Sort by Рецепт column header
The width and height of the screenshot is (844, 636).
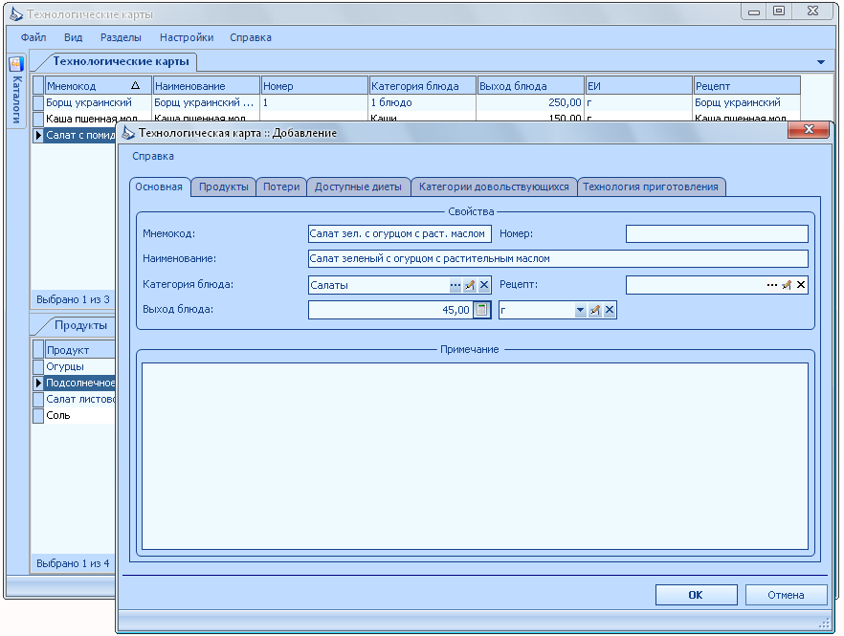(747, 85)
